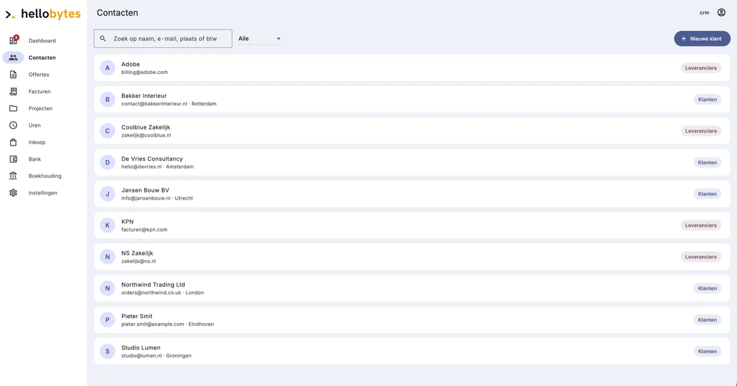This screenshot has height=386, width=737.
Task: Open the Offertes document icon
Action: point(13,74)
